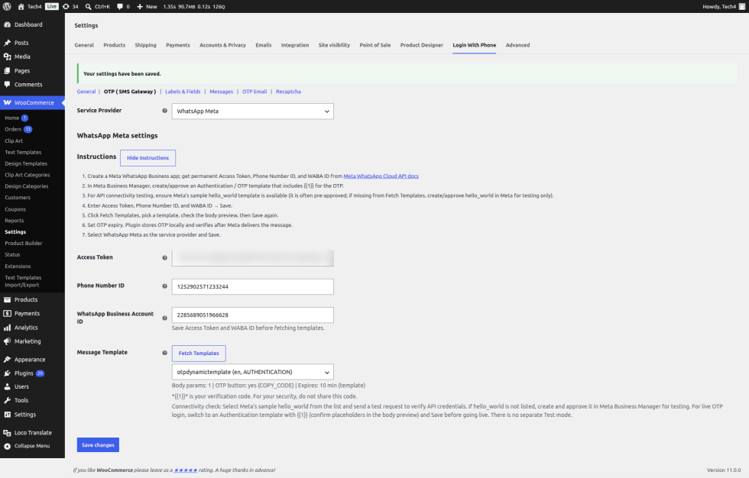Open the General sub-section link
Viewport: 749px width, 478px height.
86,92
